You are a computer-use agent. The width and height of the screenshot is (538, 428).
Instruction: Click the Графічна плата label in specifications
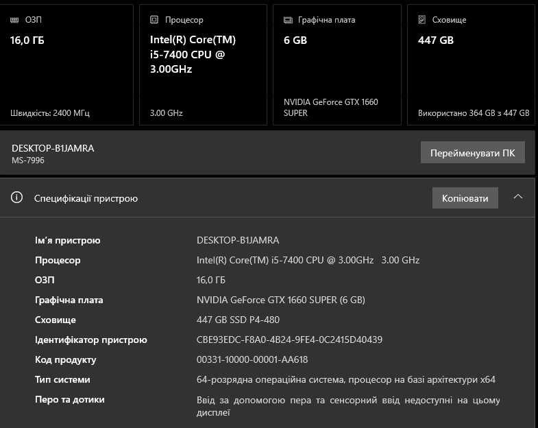[69, 300]
